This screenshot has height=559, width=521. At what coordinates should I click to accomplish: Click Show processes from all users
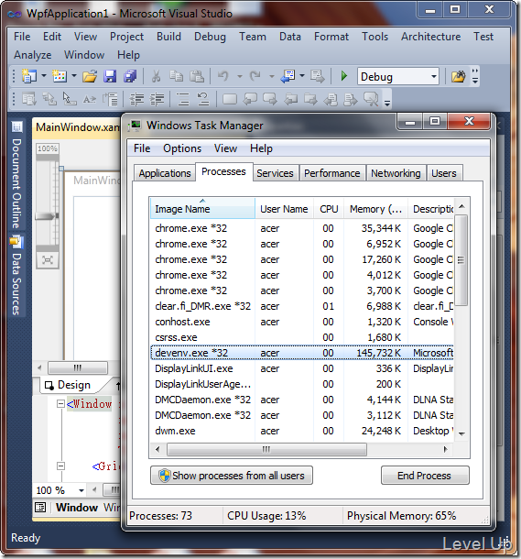[232, 476]
